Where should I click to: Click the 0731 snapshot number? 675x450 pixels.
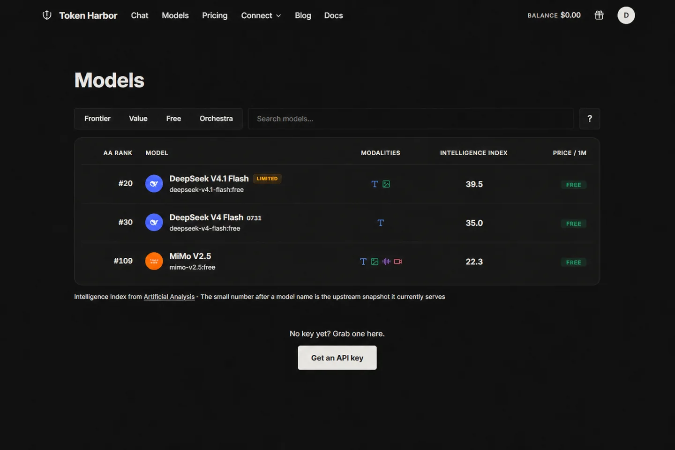(254, 218)
